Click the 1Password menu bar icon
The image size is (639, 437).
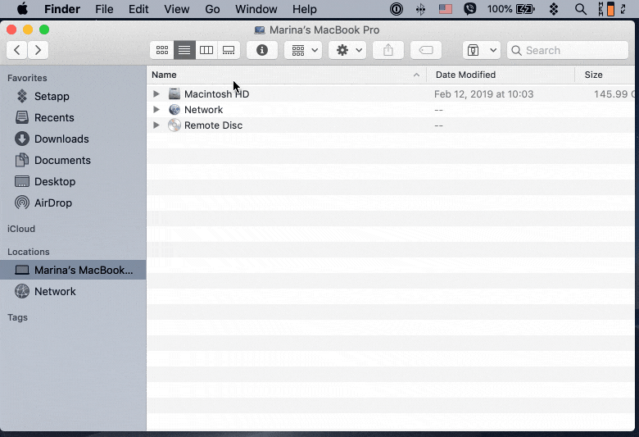pos(397,9)
